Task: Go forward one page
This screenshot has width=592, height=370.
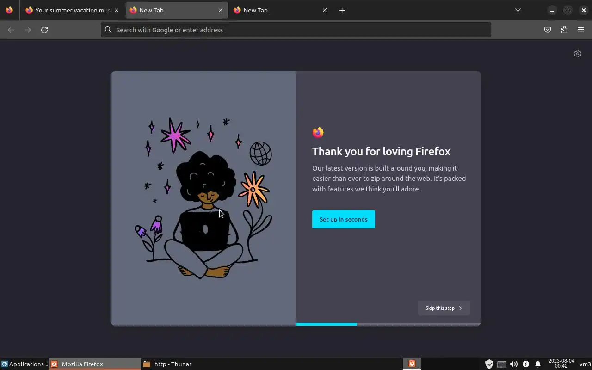Action: pyautogui.click(x=28, y=30)
